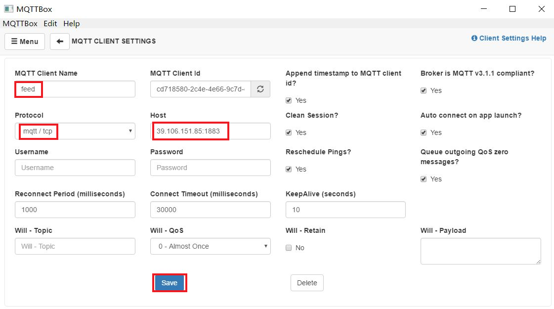Toggle the Reschedule Pings checkbox
The width and height of the screenshot is (554, 309).
[289, 169]
